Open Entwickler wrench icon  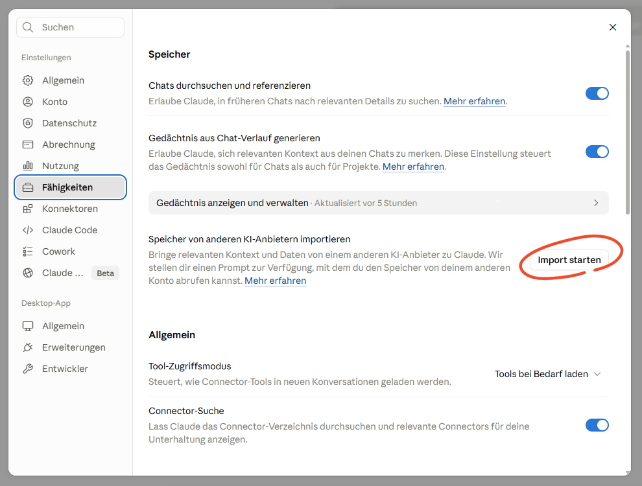pos(28,369)
